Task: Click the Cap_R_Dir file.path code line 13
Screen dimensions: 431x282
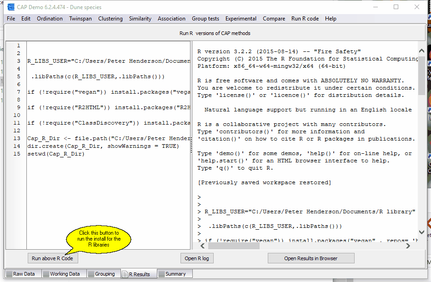Action: [109, 138]
